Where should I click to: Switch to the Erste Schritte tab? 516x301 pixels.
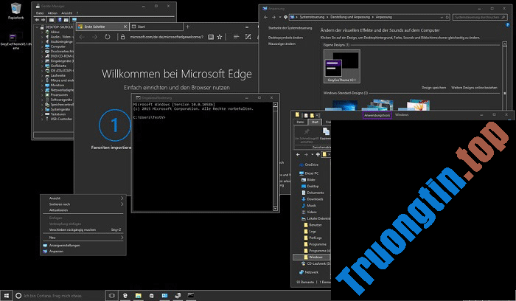99,26
